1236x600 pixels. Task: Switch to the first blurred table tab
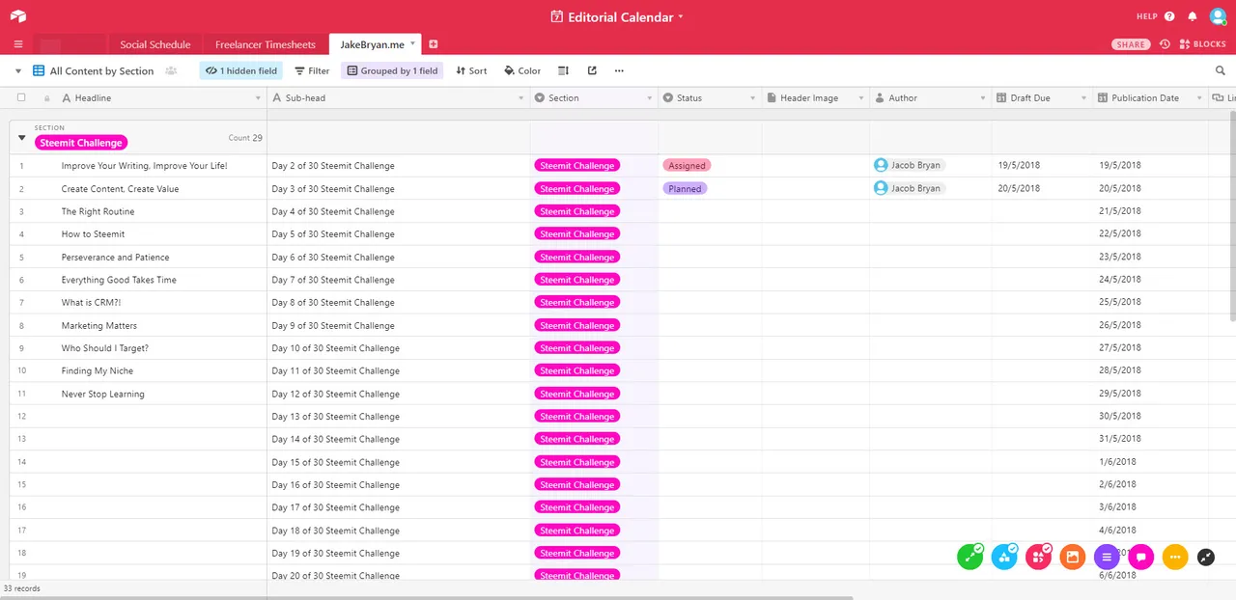69,44
